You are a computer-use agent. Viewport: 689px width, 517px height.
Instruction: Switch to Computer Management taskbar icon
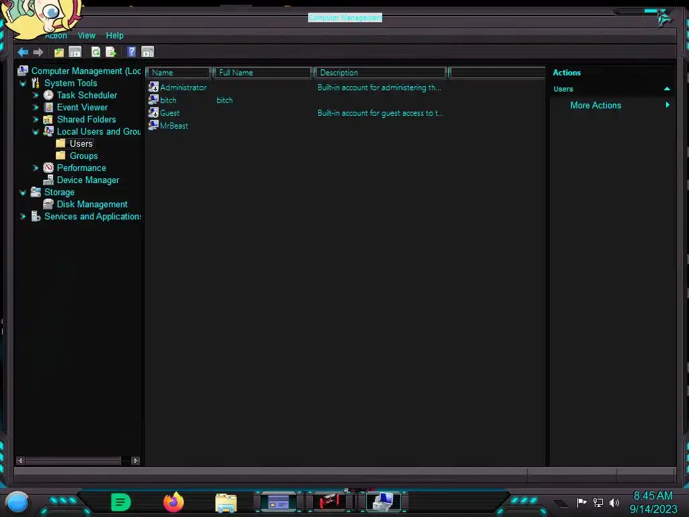coord(383,502)
